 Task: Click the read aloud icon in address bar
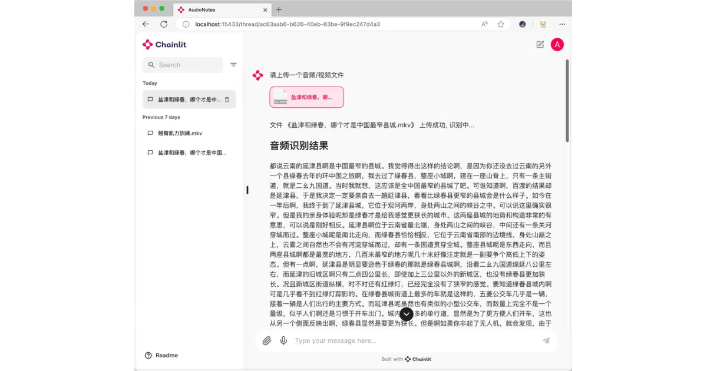click(484, 24)
